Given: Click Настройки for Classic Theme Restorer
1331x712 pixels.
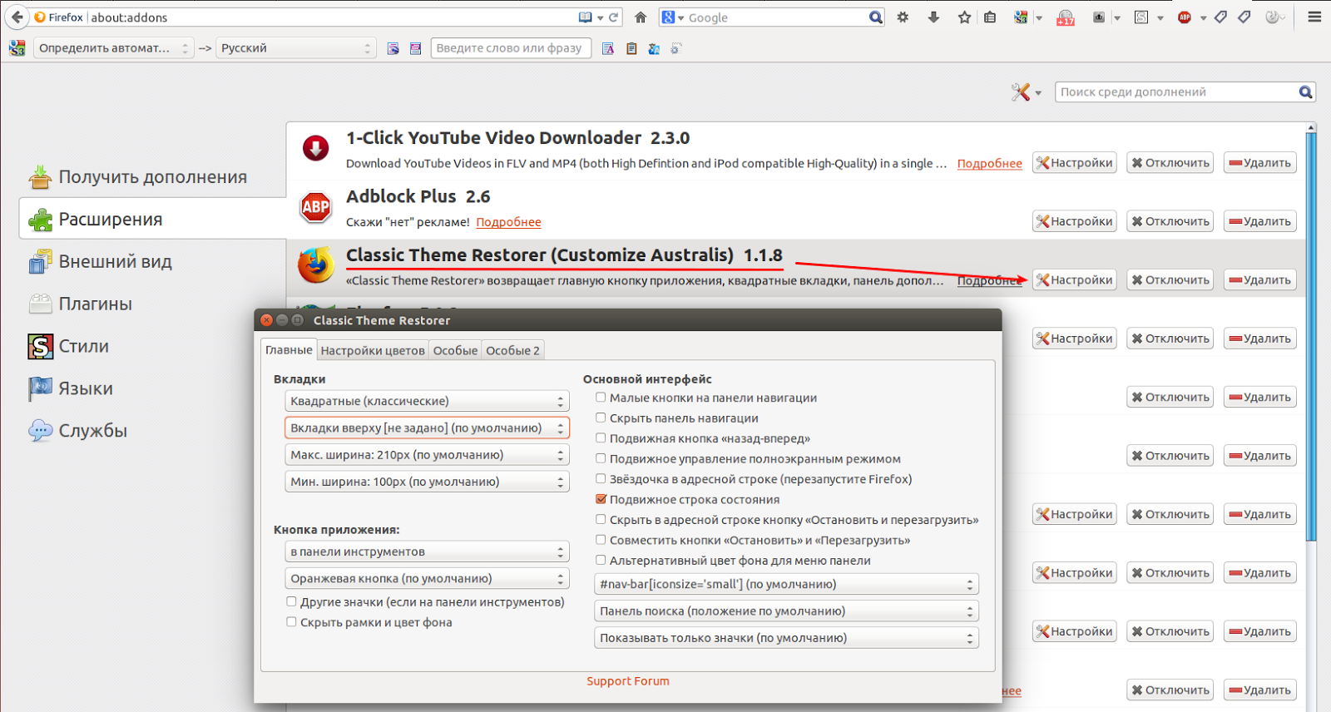Looking at the screenshot, I should tap(1074, 279).
